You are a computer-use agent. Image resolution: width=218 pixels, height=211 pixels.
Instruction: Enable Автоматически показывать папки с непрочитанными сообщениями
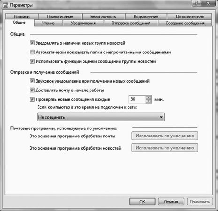pyautogui.click(x=32, y=52)
